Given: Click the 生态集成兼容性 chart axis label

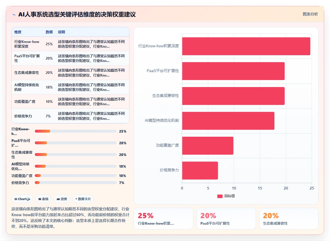Looking at the screenshot, I should pyautogui.click(x=165, y=96).
